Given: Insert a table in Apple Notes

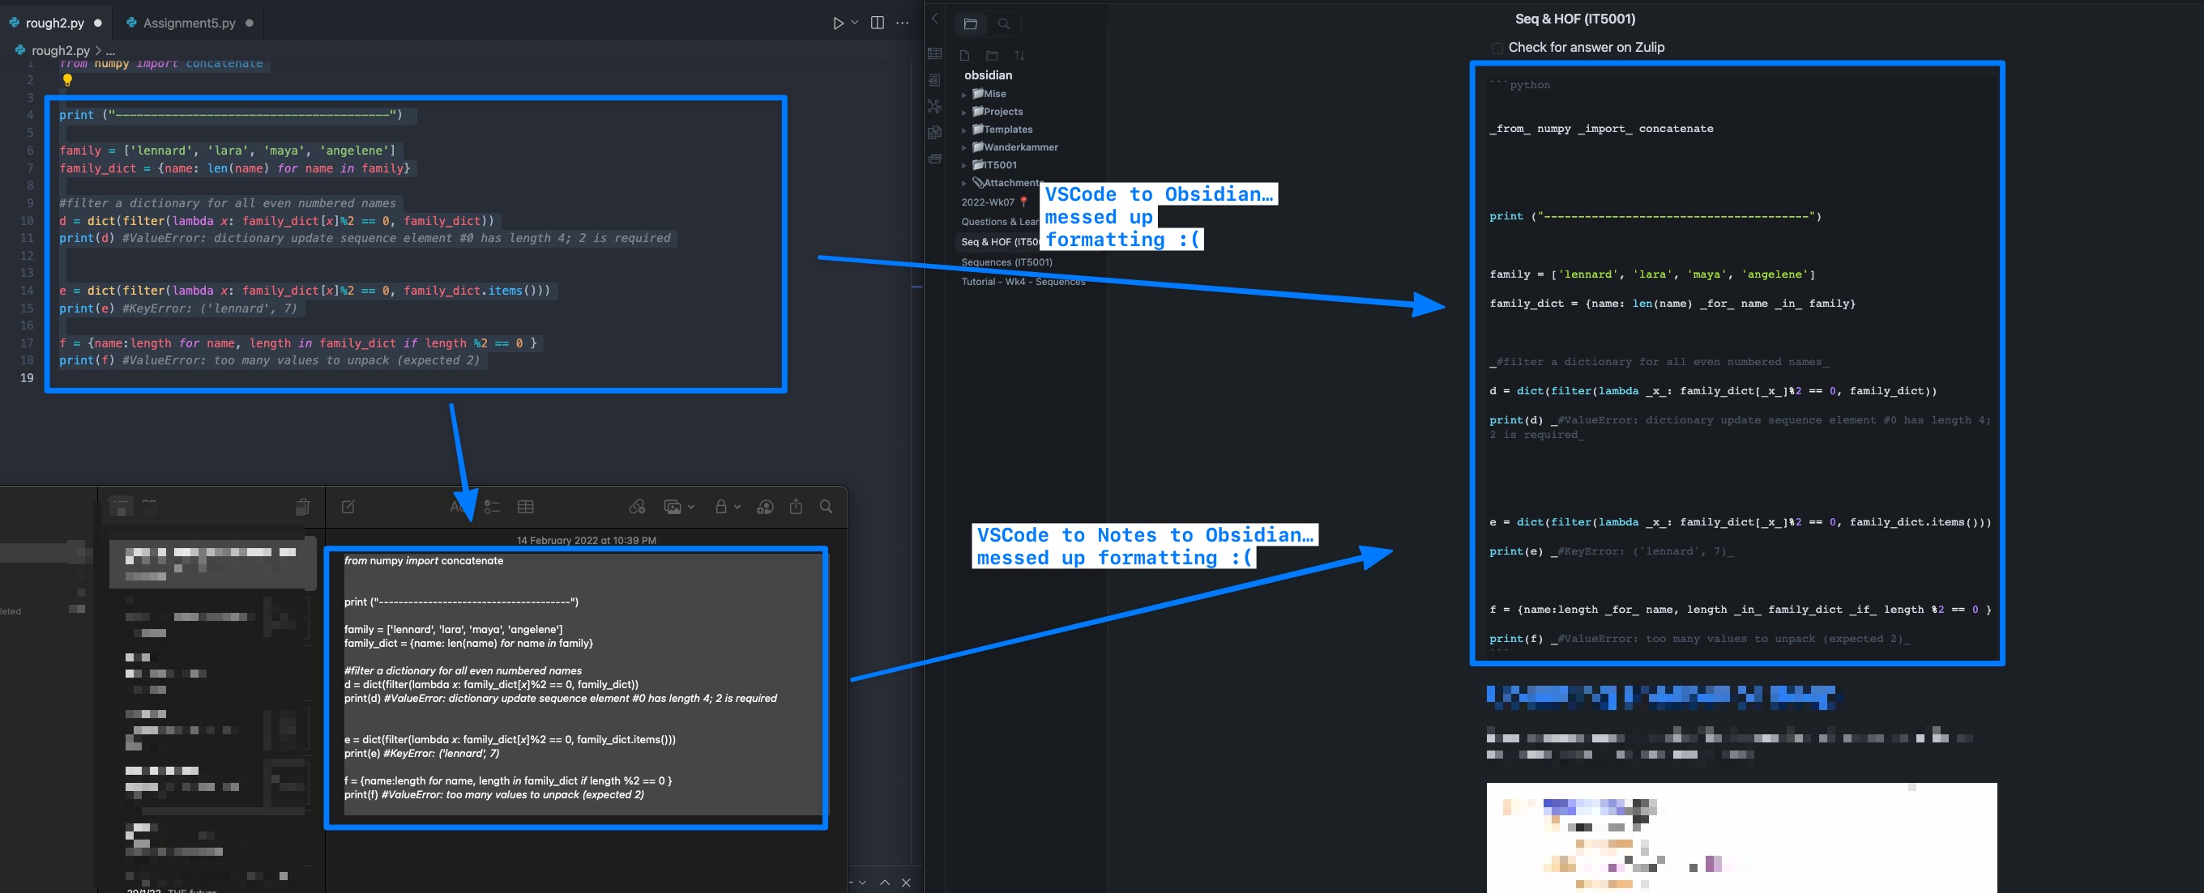Looking at the screenshot, I should [525, 506].
